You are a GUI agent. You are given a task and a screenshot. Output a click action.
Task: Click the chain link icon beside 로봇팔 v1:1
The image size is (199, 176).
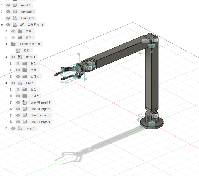tap(22, 25)
